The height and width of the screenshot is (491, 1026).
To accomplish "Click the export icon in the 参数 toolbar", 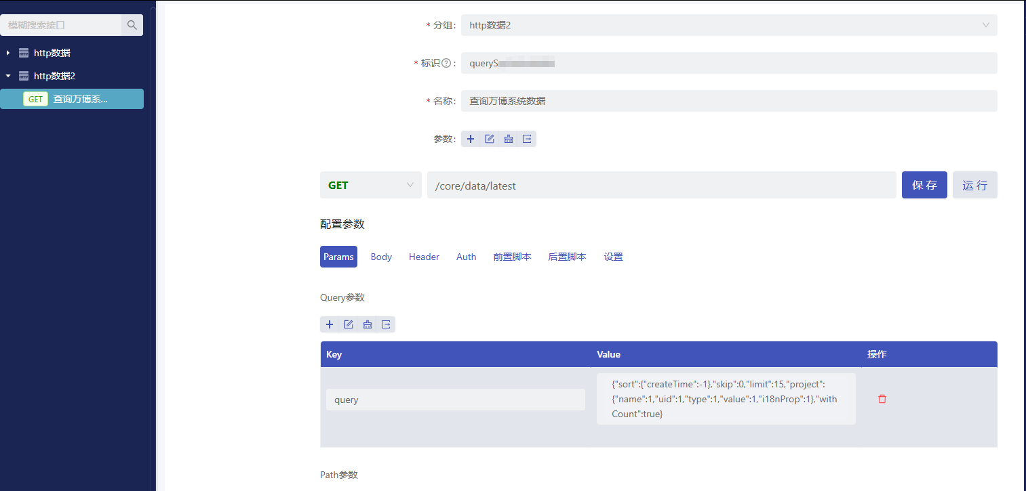I will click(x=528, y=139).
